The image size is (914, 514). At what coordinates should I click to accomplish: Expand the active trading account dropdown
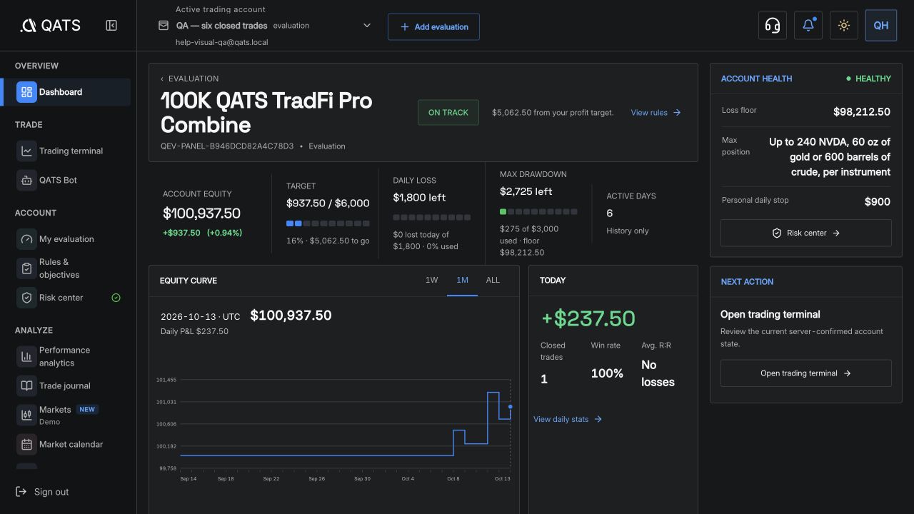click(x=367, y=26)
